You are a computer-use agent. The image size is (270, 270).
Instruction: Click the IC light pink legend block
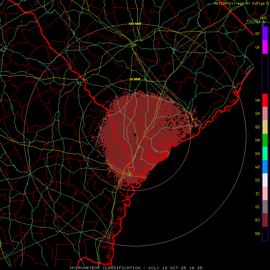[265, 193]
